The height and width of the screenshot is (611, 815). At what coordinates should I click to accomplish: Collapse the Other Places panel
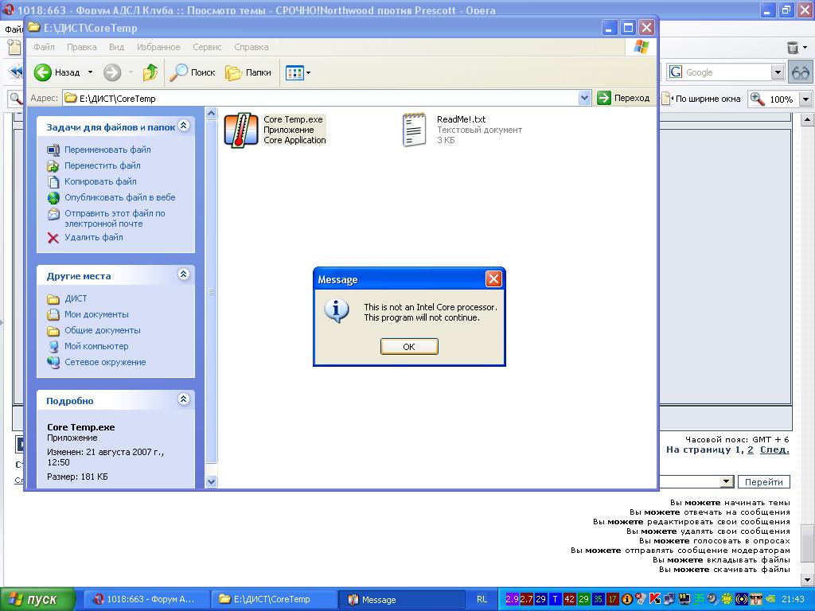point(184,274)
